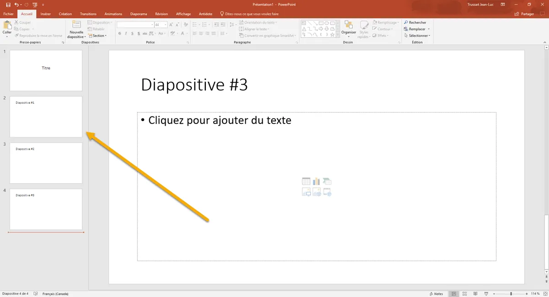Open the font name combo box
The width and height of the screenshot is (549, 297).
coord(135,25)
